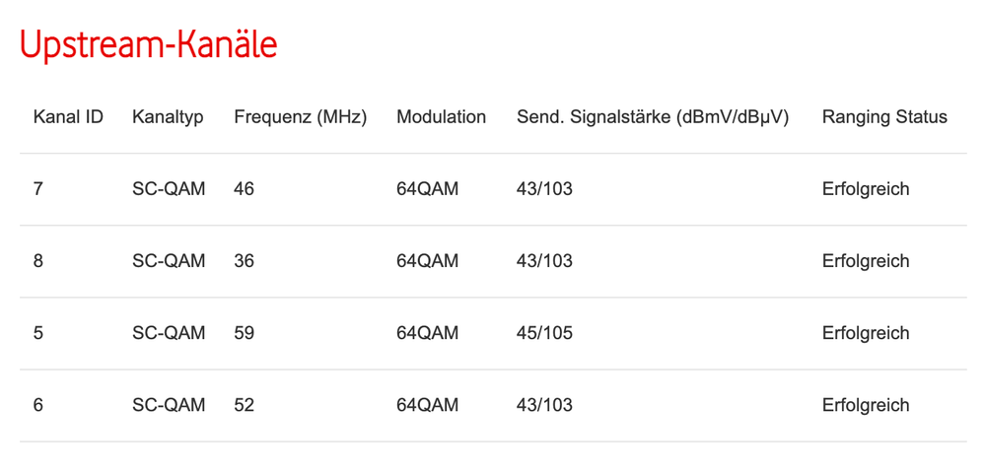Click Erfolgreich status for channel 5
Screen dimensions: 984x472
coord(866,333)
